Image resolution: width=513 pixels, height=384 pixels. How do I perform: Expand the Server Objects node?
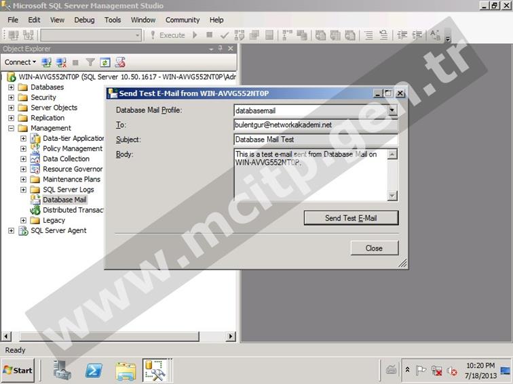coord(11,108)
